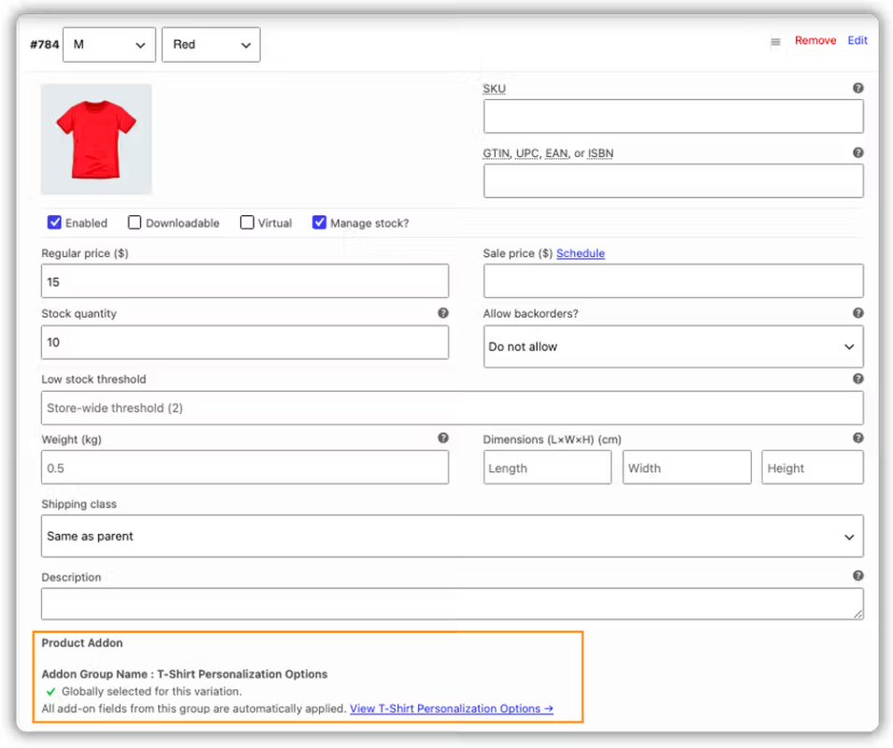The width and height of the screenshot is (893, 748).
Task: Click 'Addon Group Name : T-Shirt Personalization Options' text
Action: (x=184, y=674)
